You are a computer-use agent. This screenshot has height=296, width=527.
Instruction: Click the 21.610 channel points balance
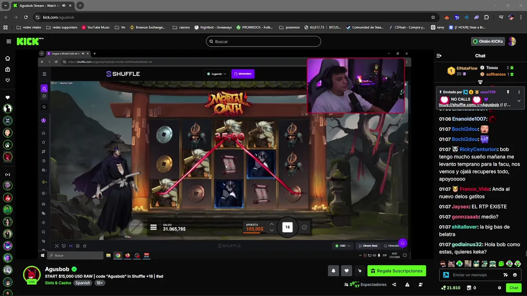[450, 288]
